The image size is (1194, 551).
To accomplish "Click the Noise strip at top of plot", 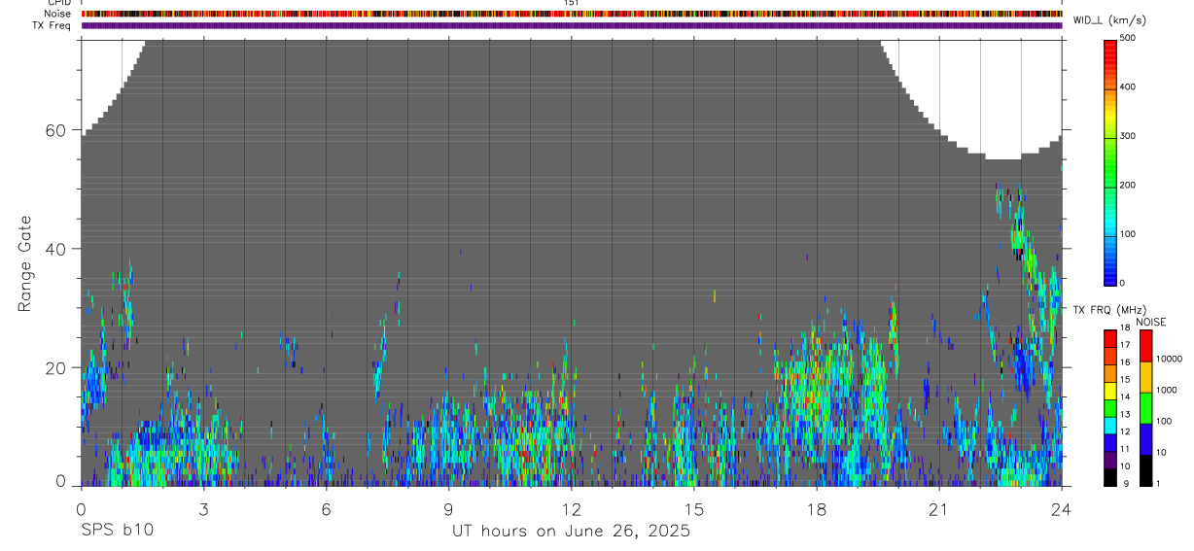I will 572,14.
